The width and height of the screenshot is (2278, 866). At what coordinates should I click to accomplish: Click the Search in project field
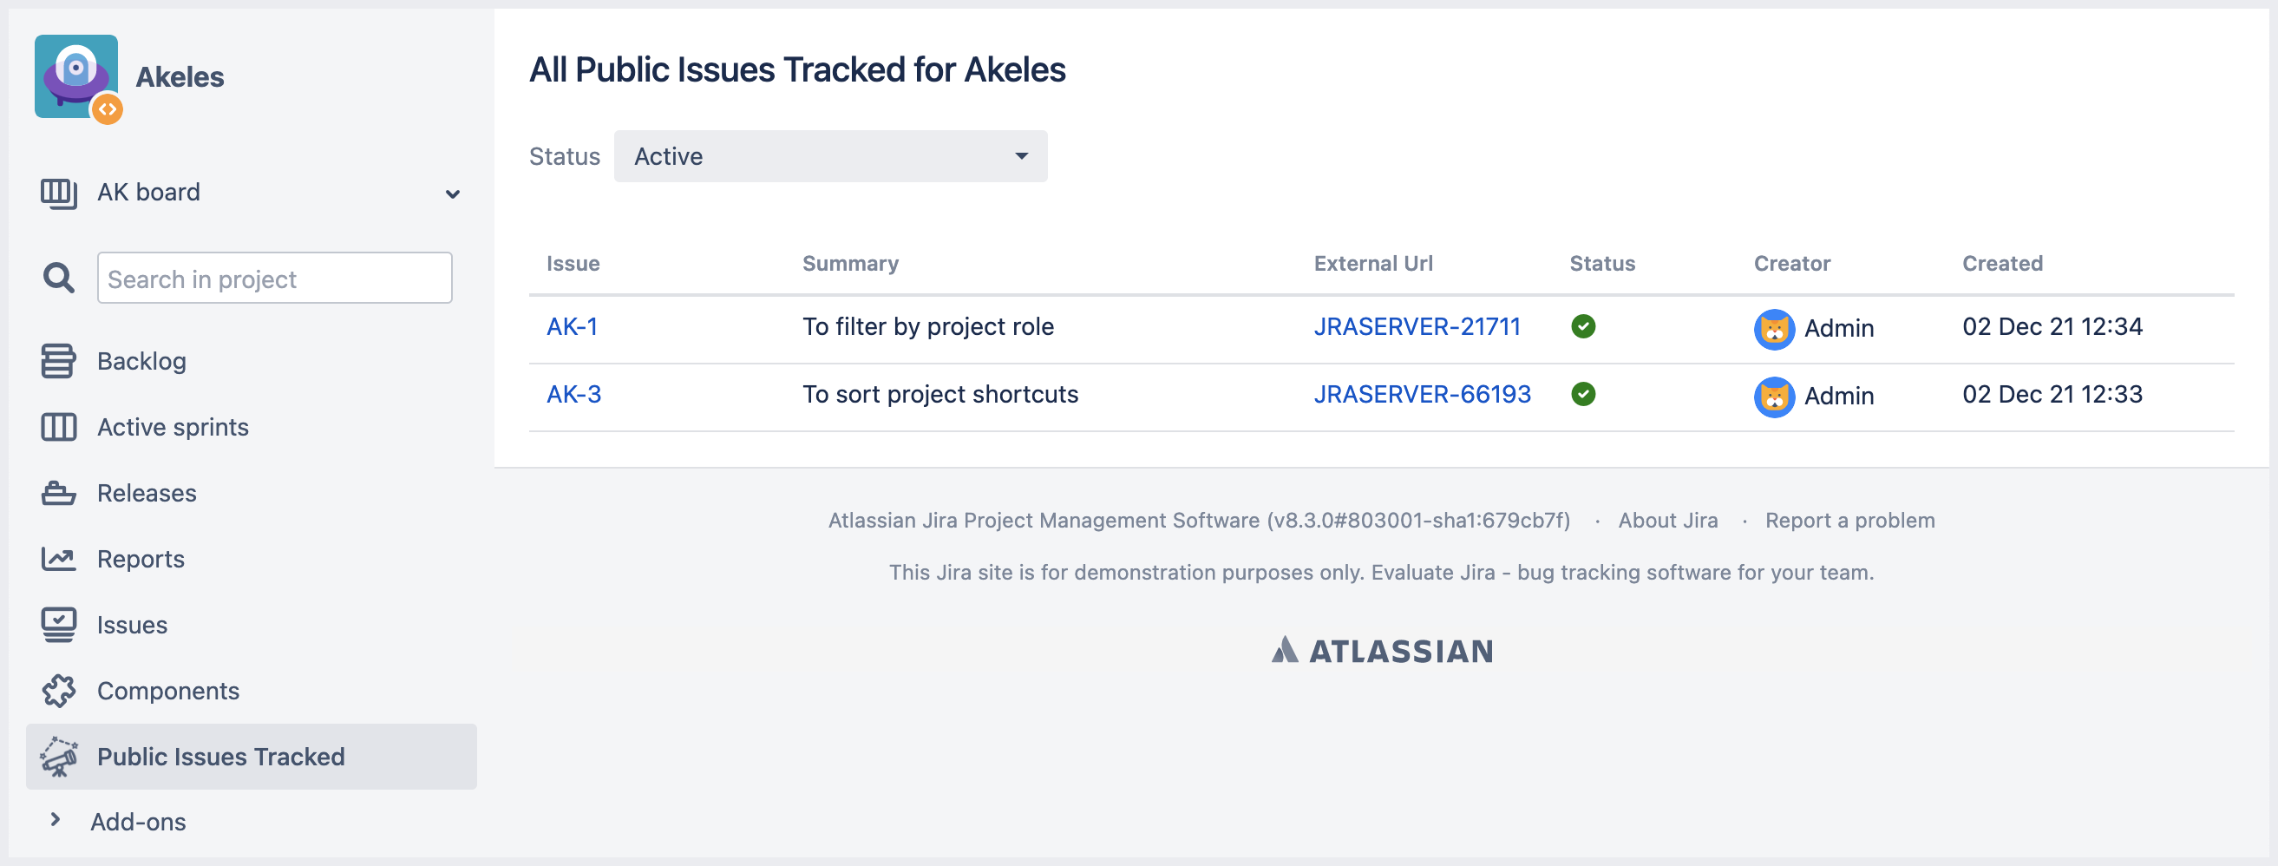pos(274,278)
